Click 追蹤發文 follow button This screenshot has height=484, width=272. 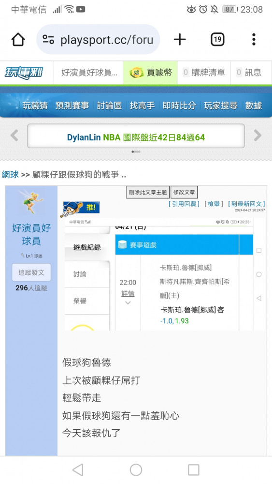(x=31, y=272)
